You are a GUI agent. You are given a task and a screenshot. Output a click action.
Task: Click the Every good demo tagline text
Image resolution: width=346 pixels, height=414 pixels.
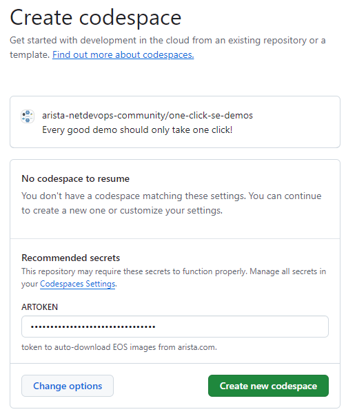point(137,130)
